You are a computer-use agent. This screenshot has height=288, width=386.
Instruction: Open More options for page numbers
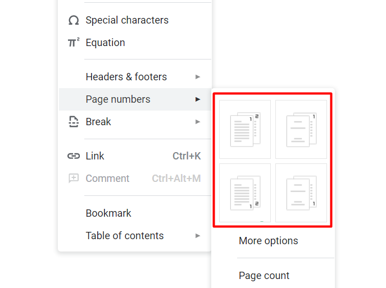coord(269,241)
